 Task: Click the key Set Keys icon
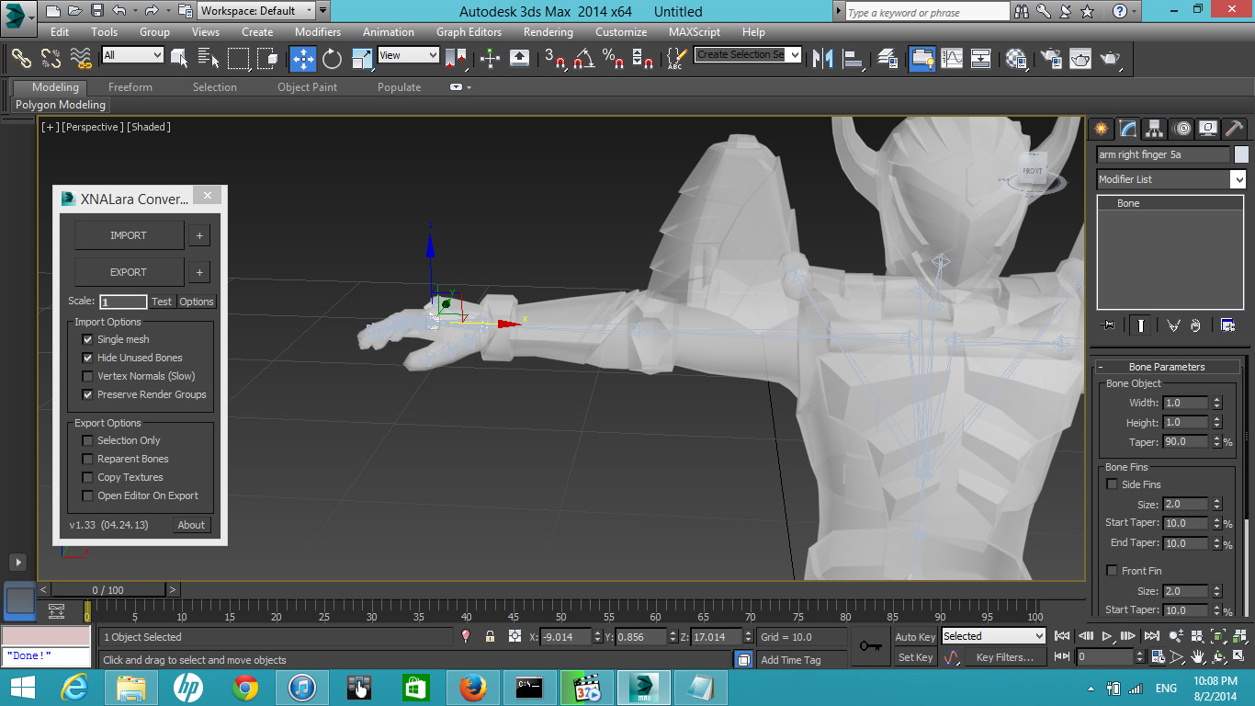(870, 645)
